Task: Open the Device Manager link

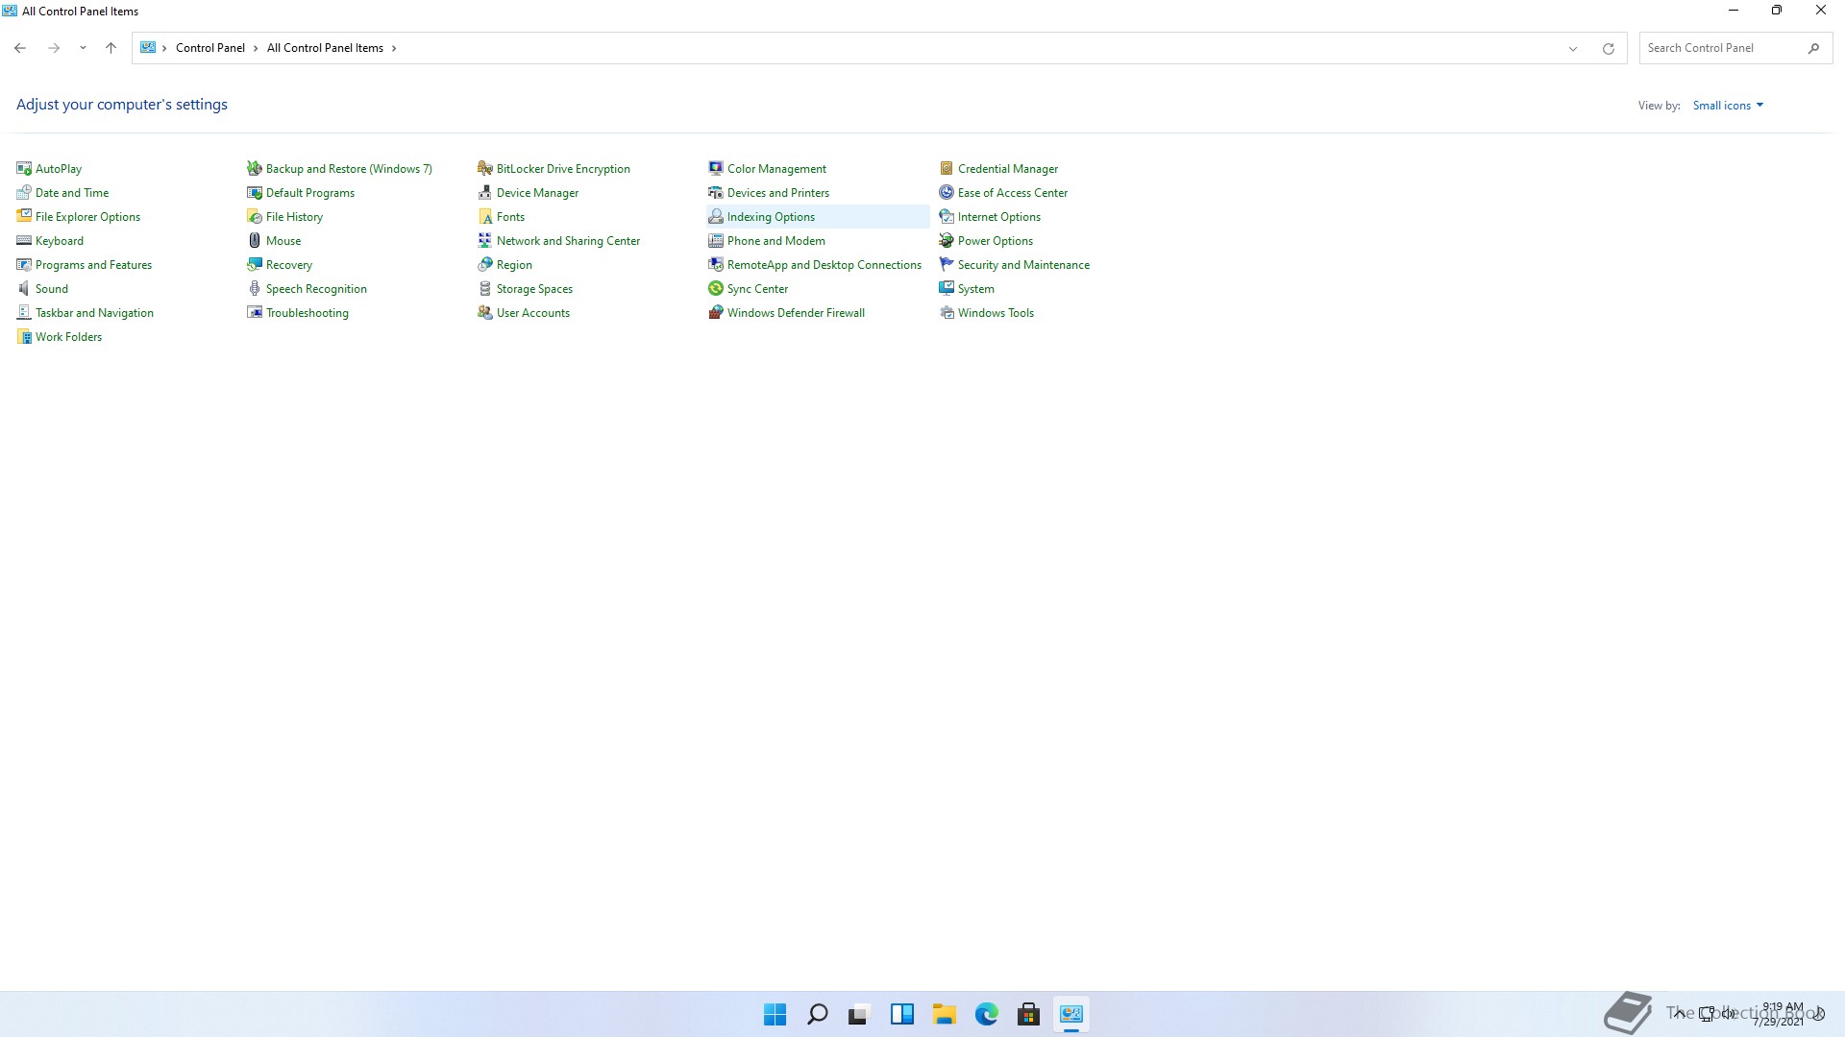Action: tap(537, 193)
